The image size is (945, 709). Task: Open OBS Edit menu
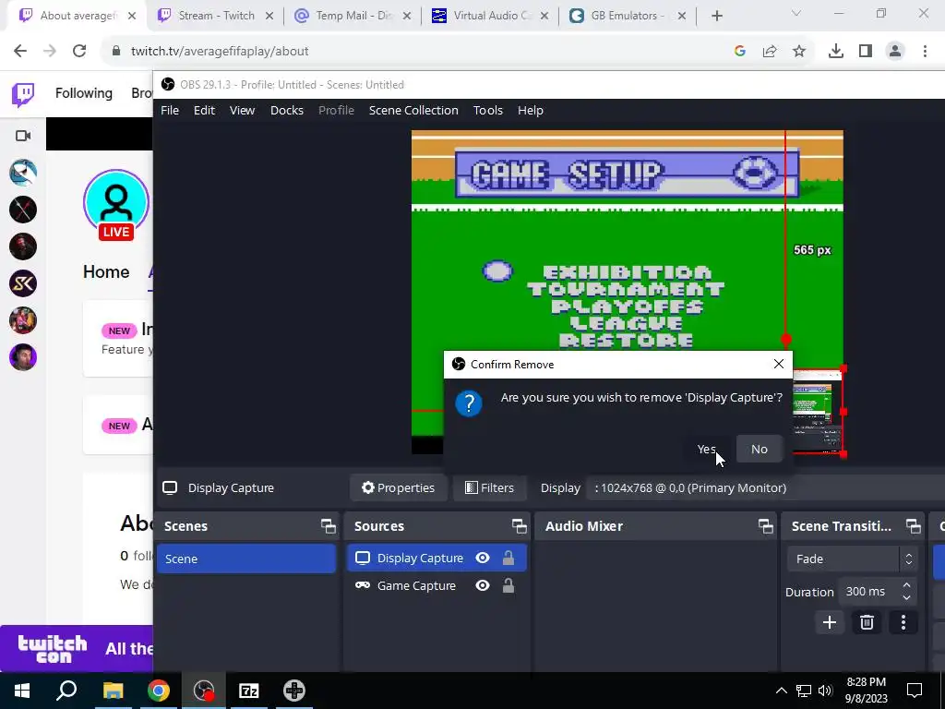tap(204, 111)
